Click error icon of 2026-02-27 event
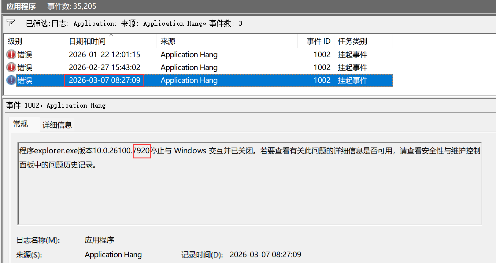 coord(11,67)
